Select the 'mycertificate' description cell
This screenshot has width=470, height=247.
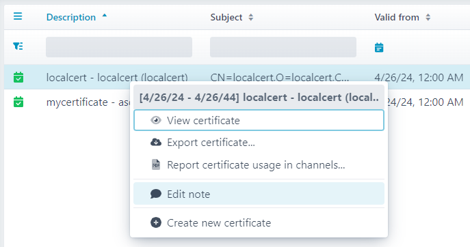88,102
